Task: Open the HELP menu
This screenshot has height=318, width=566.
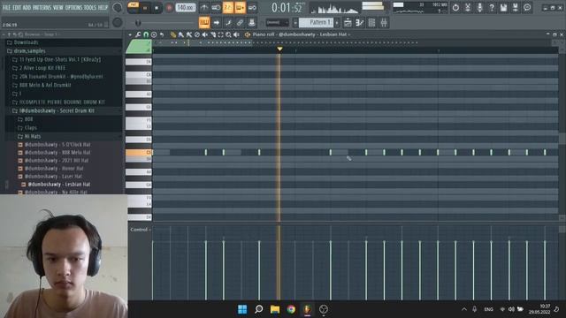Action: coord(103,7)
